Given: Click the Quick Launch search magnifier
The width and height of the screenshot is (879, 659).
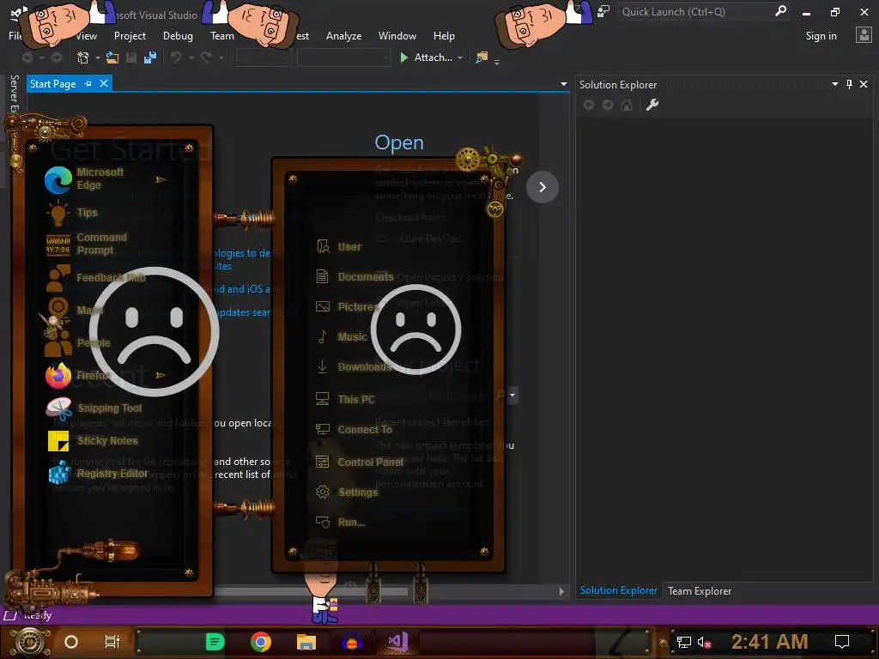Looking at the screenshot, I should (x=780, y=11).
